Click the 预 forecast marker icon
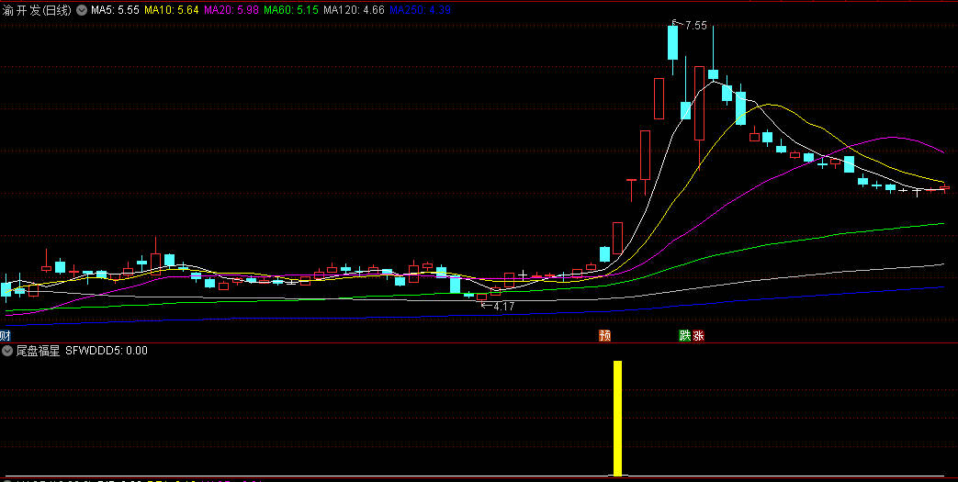The height and width of the screenshot is (482, 958). [605, 335]
